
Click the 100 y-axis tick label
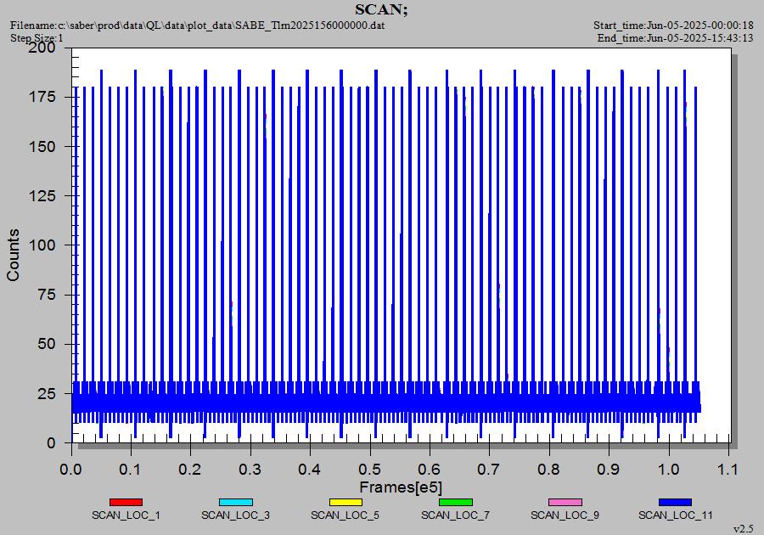42,245
